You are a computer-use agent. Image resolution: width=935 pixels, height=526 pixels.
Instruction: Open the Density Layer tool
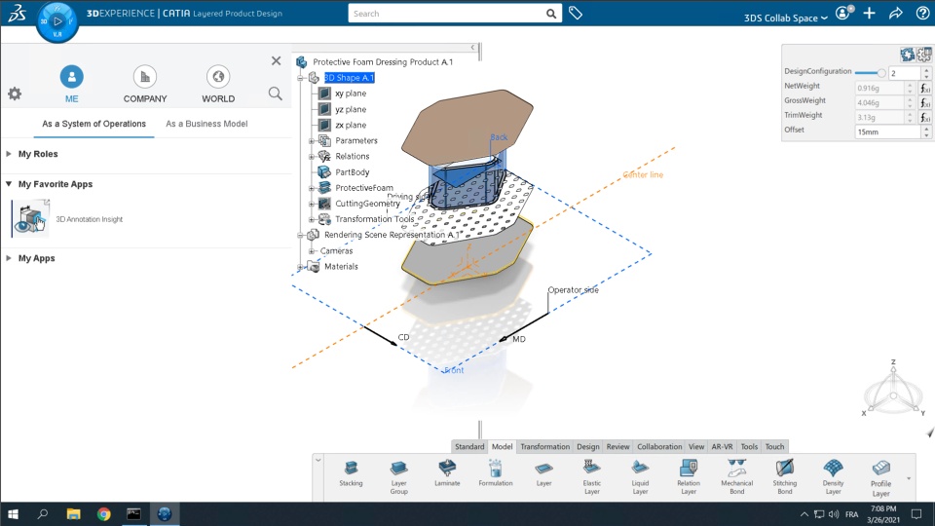pos(833,477)
